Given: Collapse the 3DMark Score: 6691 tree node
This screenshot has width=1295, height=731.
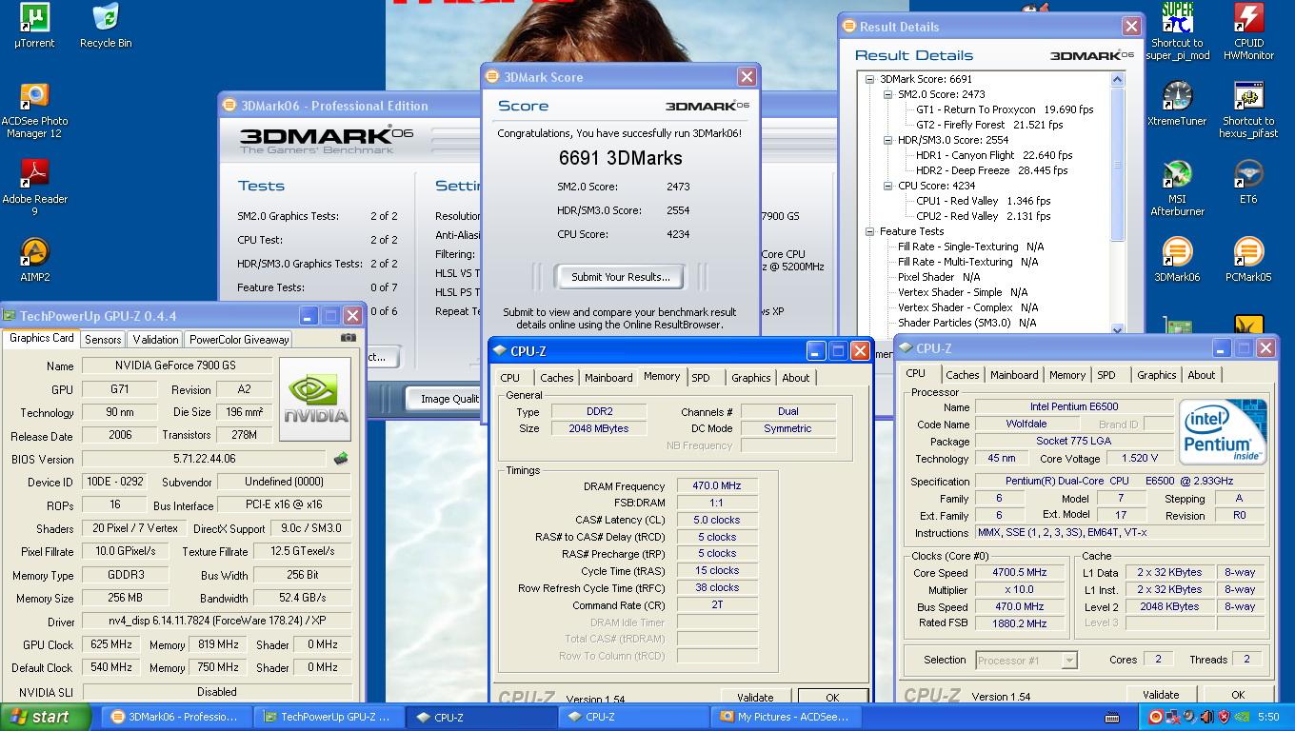Looking at the screenshot, I should click(x=869, y=79).
